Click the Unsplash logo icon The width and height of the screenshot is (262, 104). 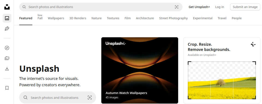7,7
